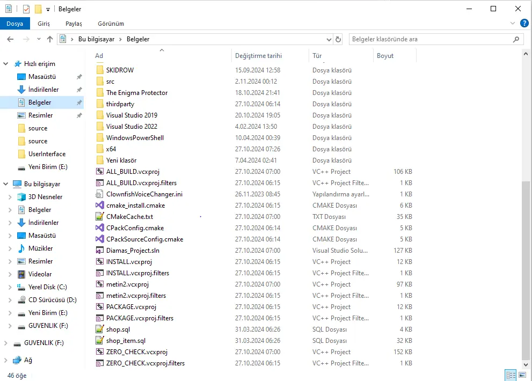Select the SKIDROW folder icon
Viewport: 532px width, 381px height.
[100, 70]
